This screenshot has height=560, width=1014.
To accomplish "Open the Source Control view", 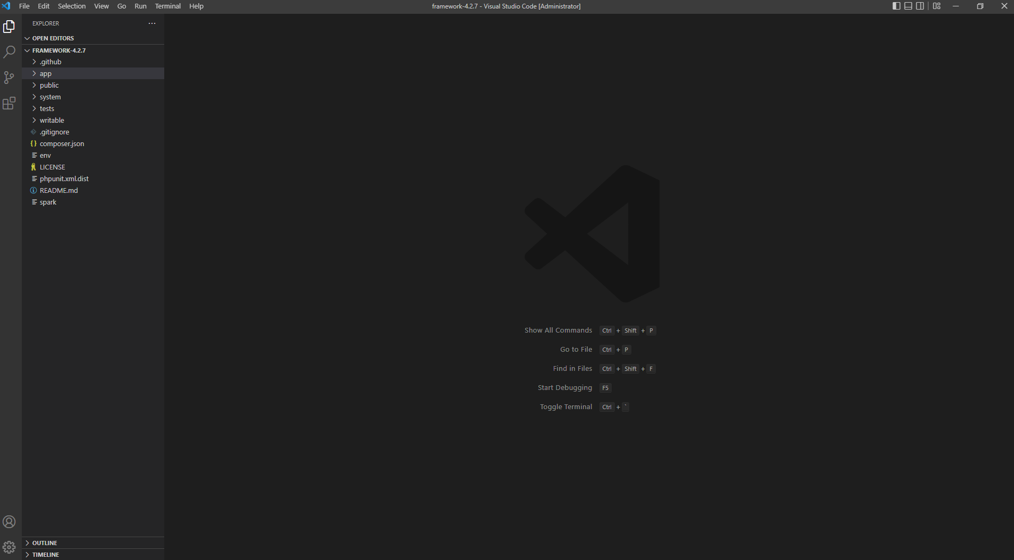I will (x=9, y=78).
